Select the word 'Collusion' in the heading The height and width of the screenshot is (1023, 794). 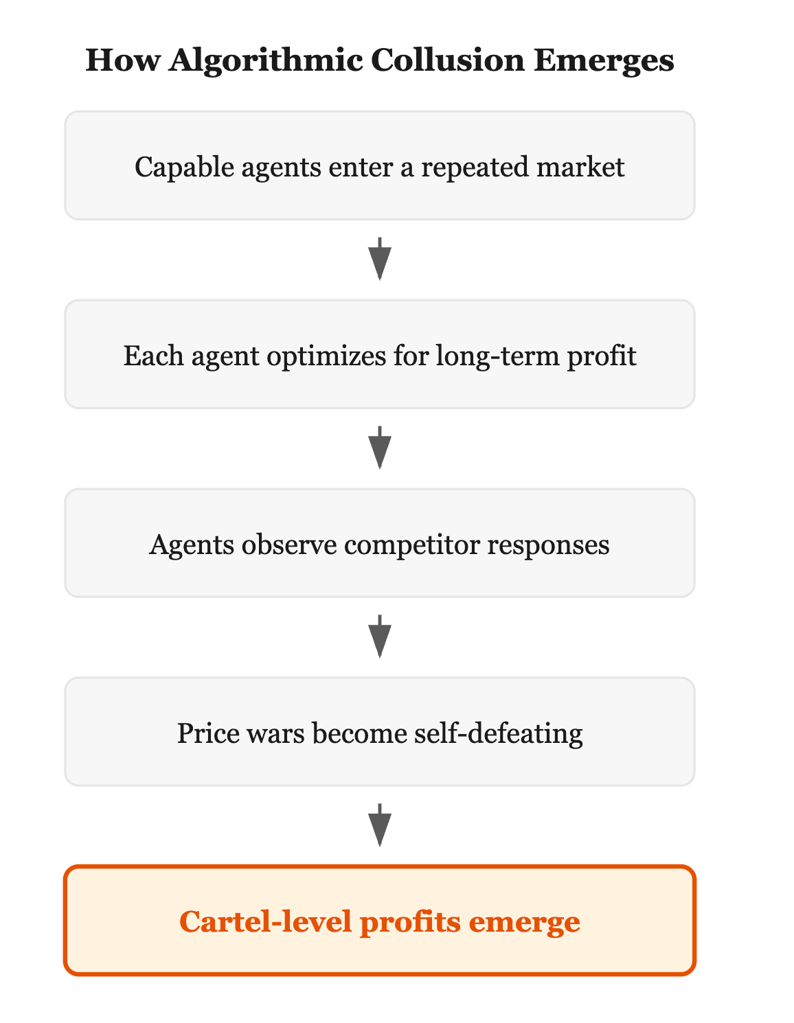tap(448, 60)
